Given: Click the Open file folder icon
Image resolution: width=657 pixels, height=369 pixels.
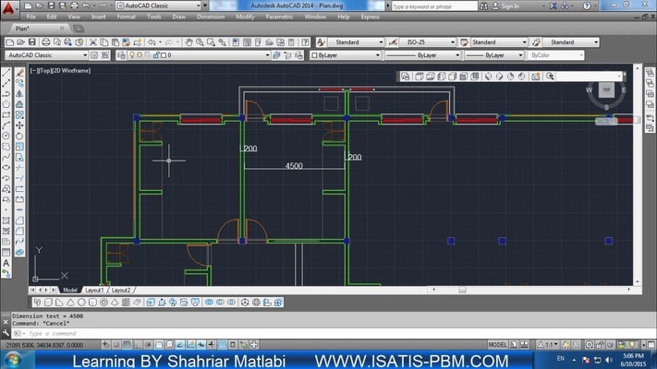Looking at the screenshot, I should point(21,42).
